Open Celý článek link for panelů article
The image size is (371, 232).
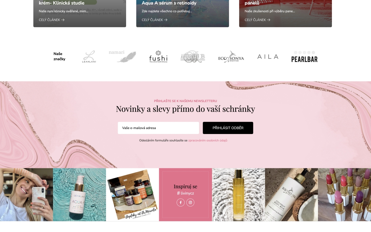(257, 20)
